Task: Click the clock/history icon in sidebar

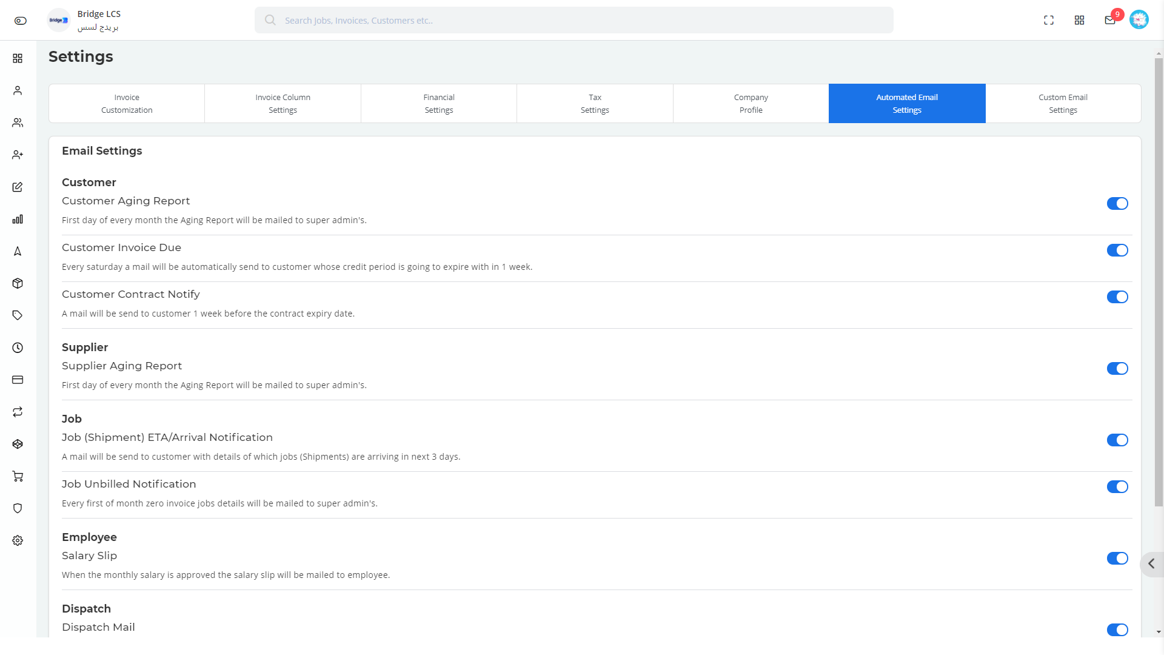Action: [x=18, y=347]
